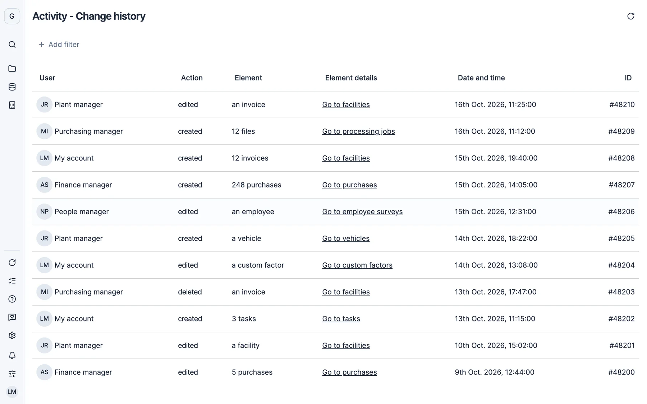Open the database icon in sidebar
Screen dimensions: 647x404
[12, 87]
